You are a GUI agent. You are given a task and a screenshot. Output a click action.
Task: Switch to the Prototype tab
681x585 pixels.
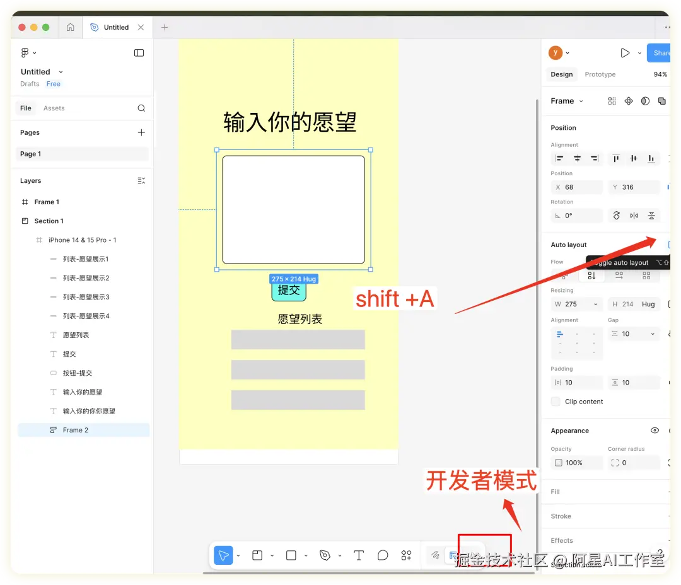600,74
